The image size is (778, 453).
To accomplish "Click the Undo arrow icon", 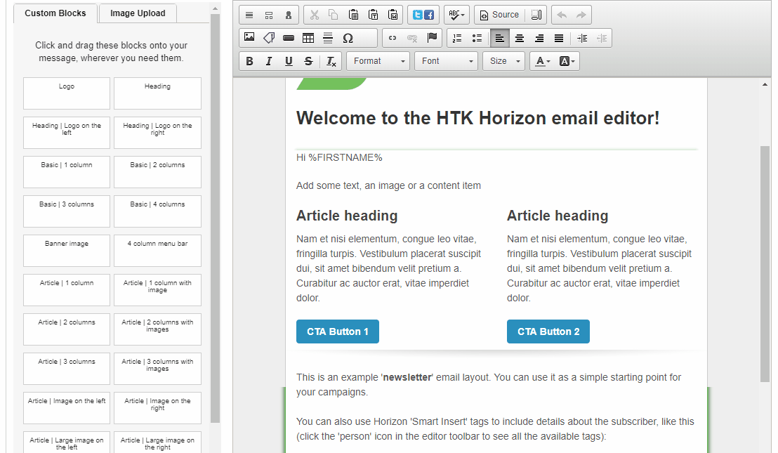I will [x=561, y=15].
